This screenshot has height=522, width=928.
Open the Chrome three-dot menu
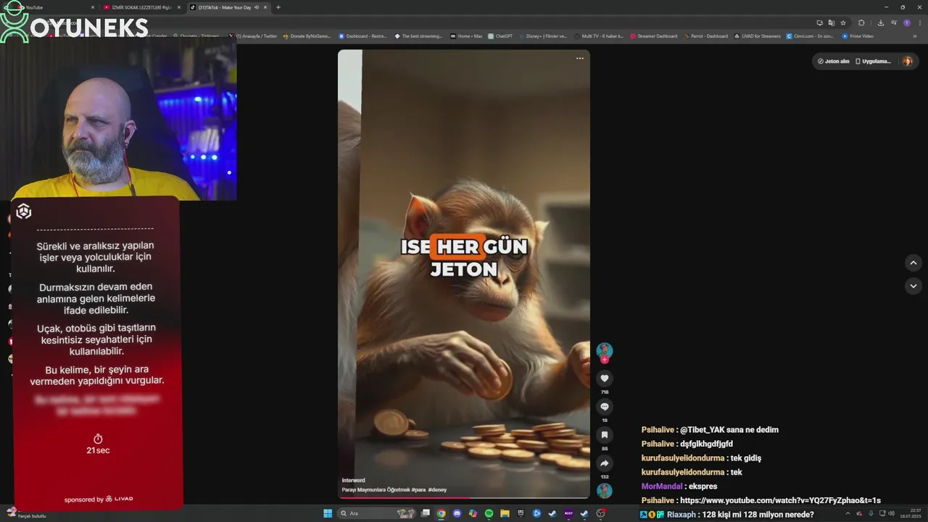[920, 22]
